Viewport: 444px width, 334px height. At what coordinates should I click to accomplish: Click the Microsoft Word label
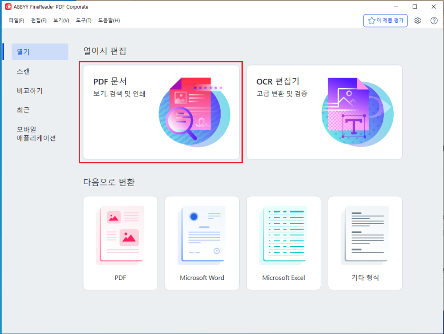click(x=202, y=278)
